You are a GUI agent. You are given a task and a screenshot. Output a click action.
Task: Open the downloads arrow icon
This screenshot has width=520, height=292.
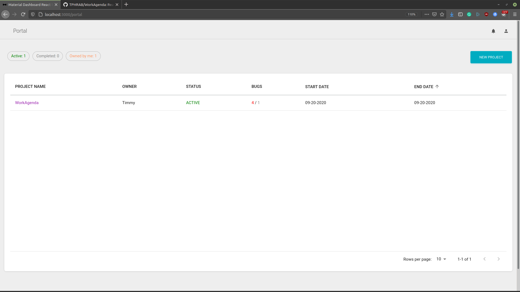pyautogui.click(x=452, y=14)
